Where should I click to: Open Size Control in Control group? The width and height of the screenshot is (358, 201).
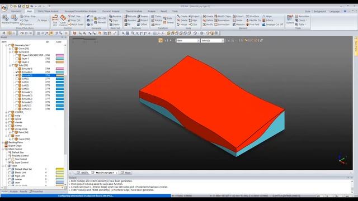(55, 20)
